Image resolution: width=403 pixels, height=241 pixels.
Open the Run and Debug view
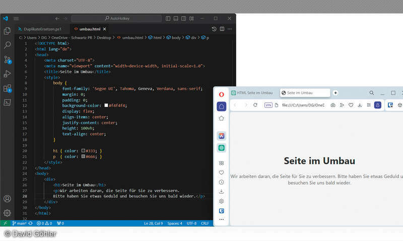click(7, 74)
